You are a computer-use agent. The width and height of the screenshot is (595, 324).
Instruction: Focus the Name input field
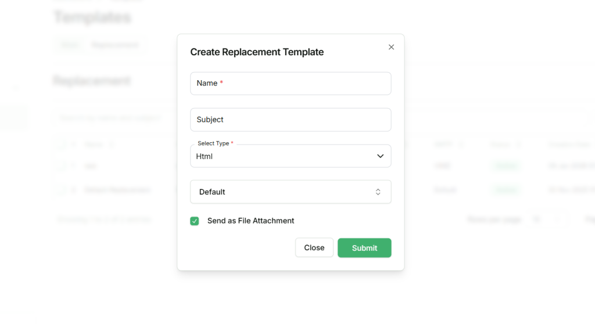[291, 84]
